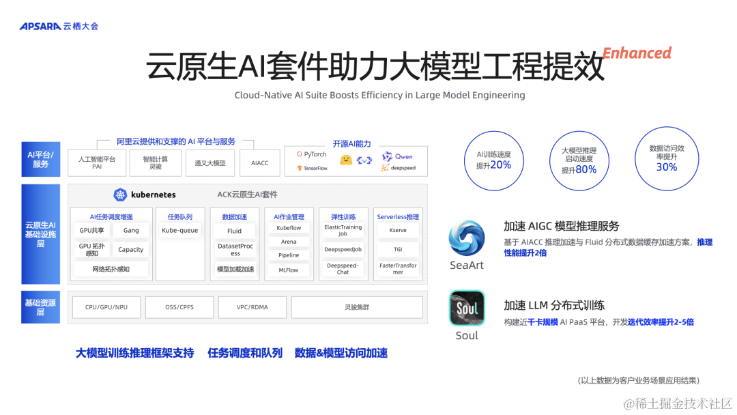Click the TensorFlow logo

pos(300,168)
